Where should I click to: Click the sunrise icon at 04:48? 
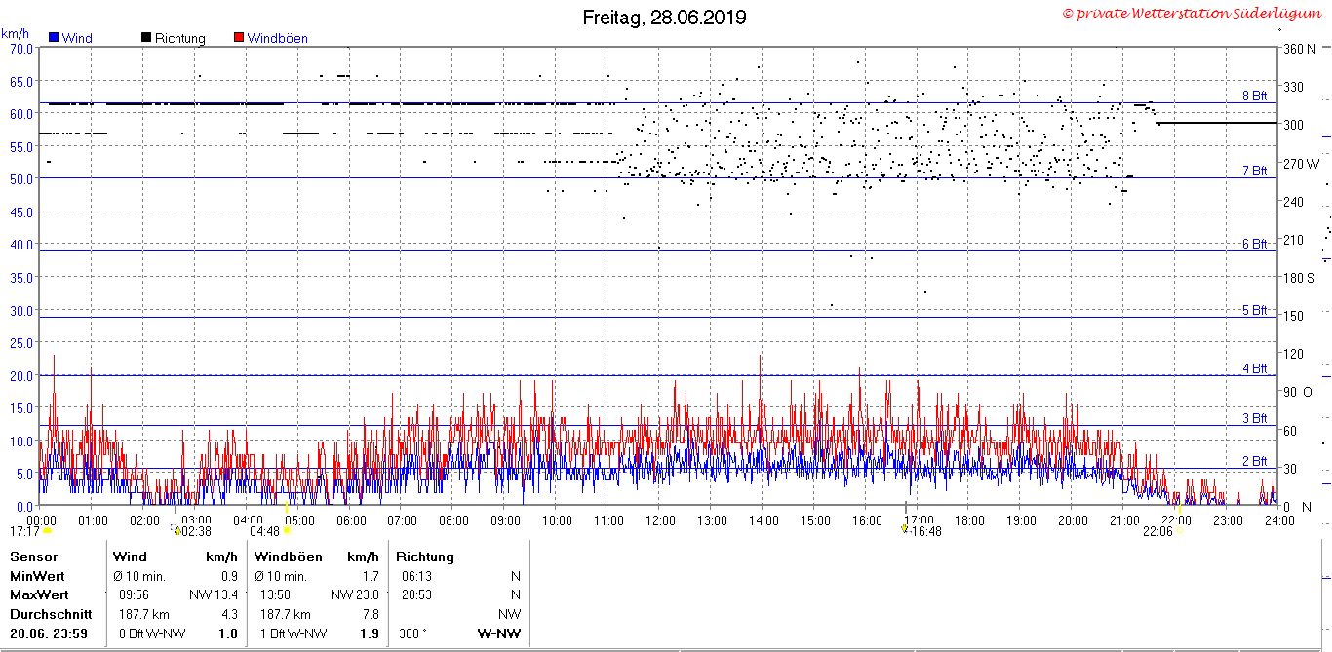click(x=287, y=531)
